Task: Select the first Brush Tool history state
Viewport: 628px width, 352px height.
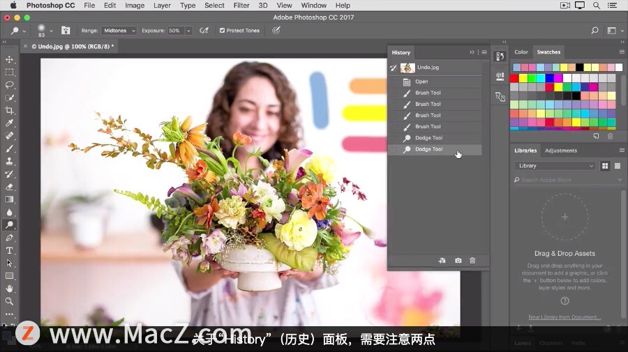Action: click(x=435, y=93)
